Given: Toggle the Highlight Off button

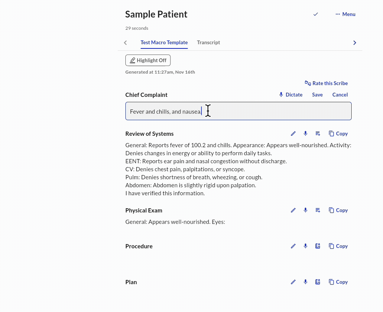Looking at the screenshot, I should point(148,60).
